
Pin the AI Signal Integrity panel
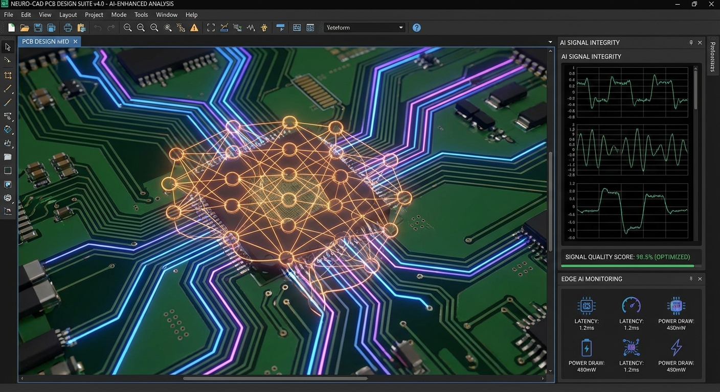coord(691,42)
